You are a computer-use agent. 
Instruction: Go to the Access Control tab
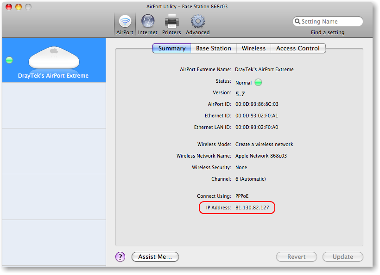click(x=298, y=49)
